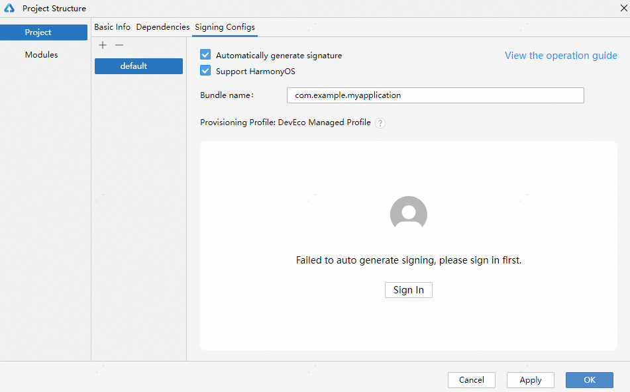Image resolution: width=630 pixels, height=392 pixels.
Task: Remove signing config with the minus icon
Action: click(119, 45)
